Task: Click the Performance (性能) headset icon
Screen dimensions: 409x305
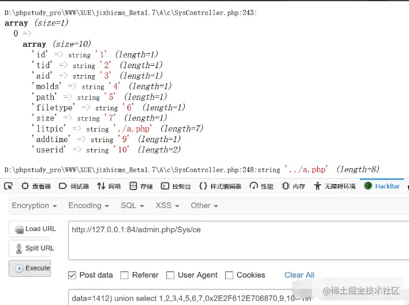Action: click(x=254, y=186)
